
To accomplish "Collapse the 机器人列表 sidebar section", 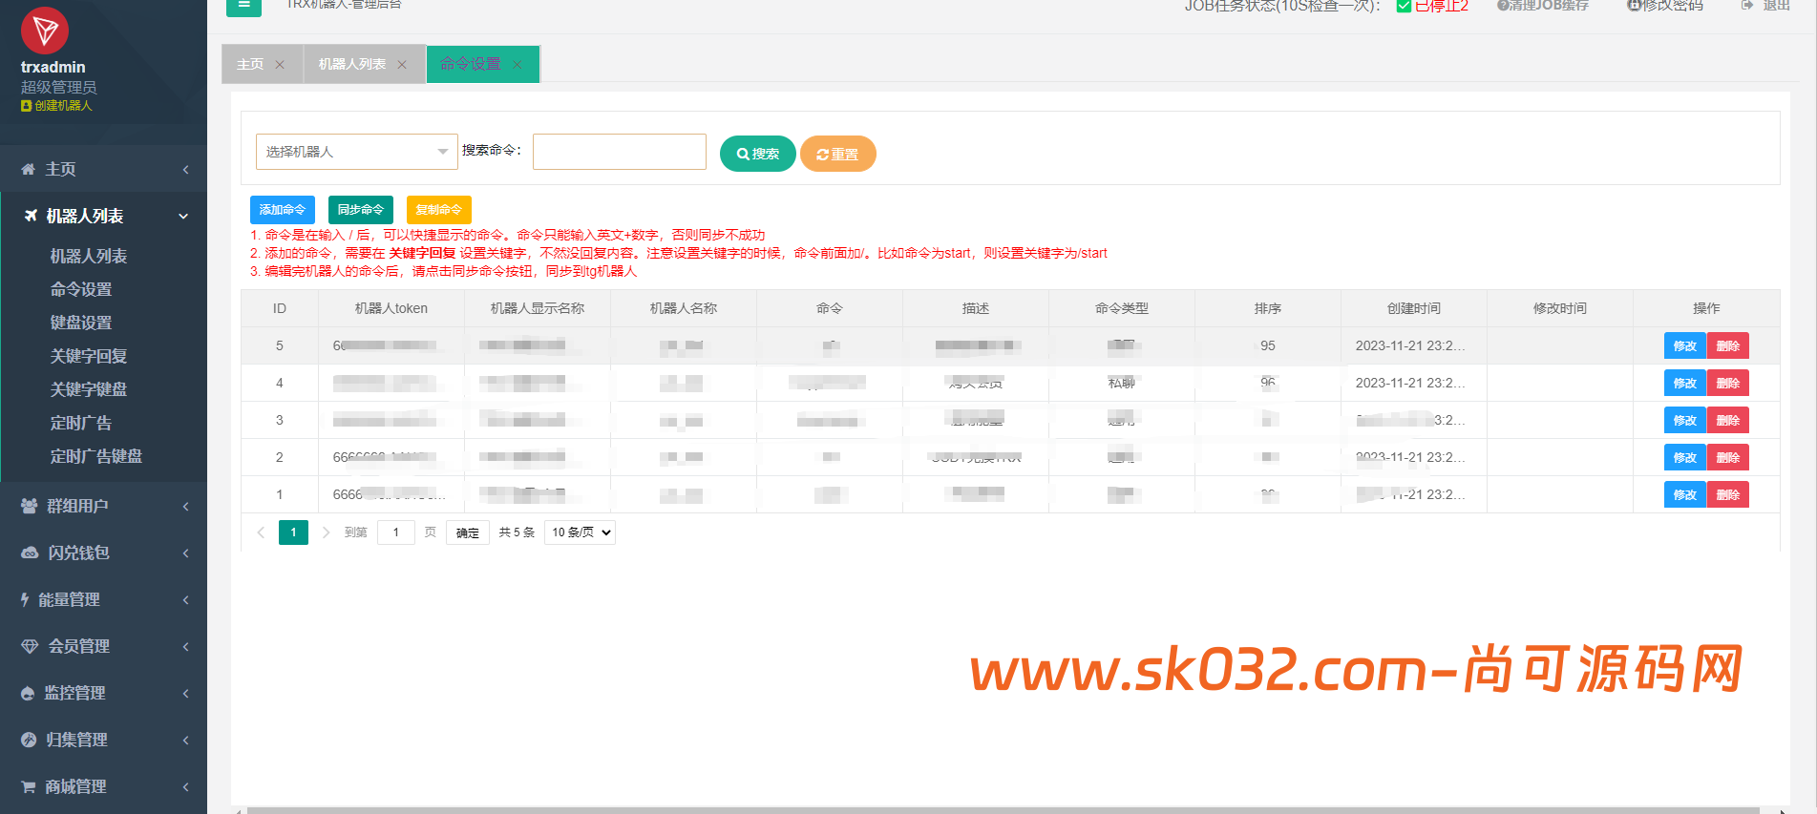I will 103,217.
